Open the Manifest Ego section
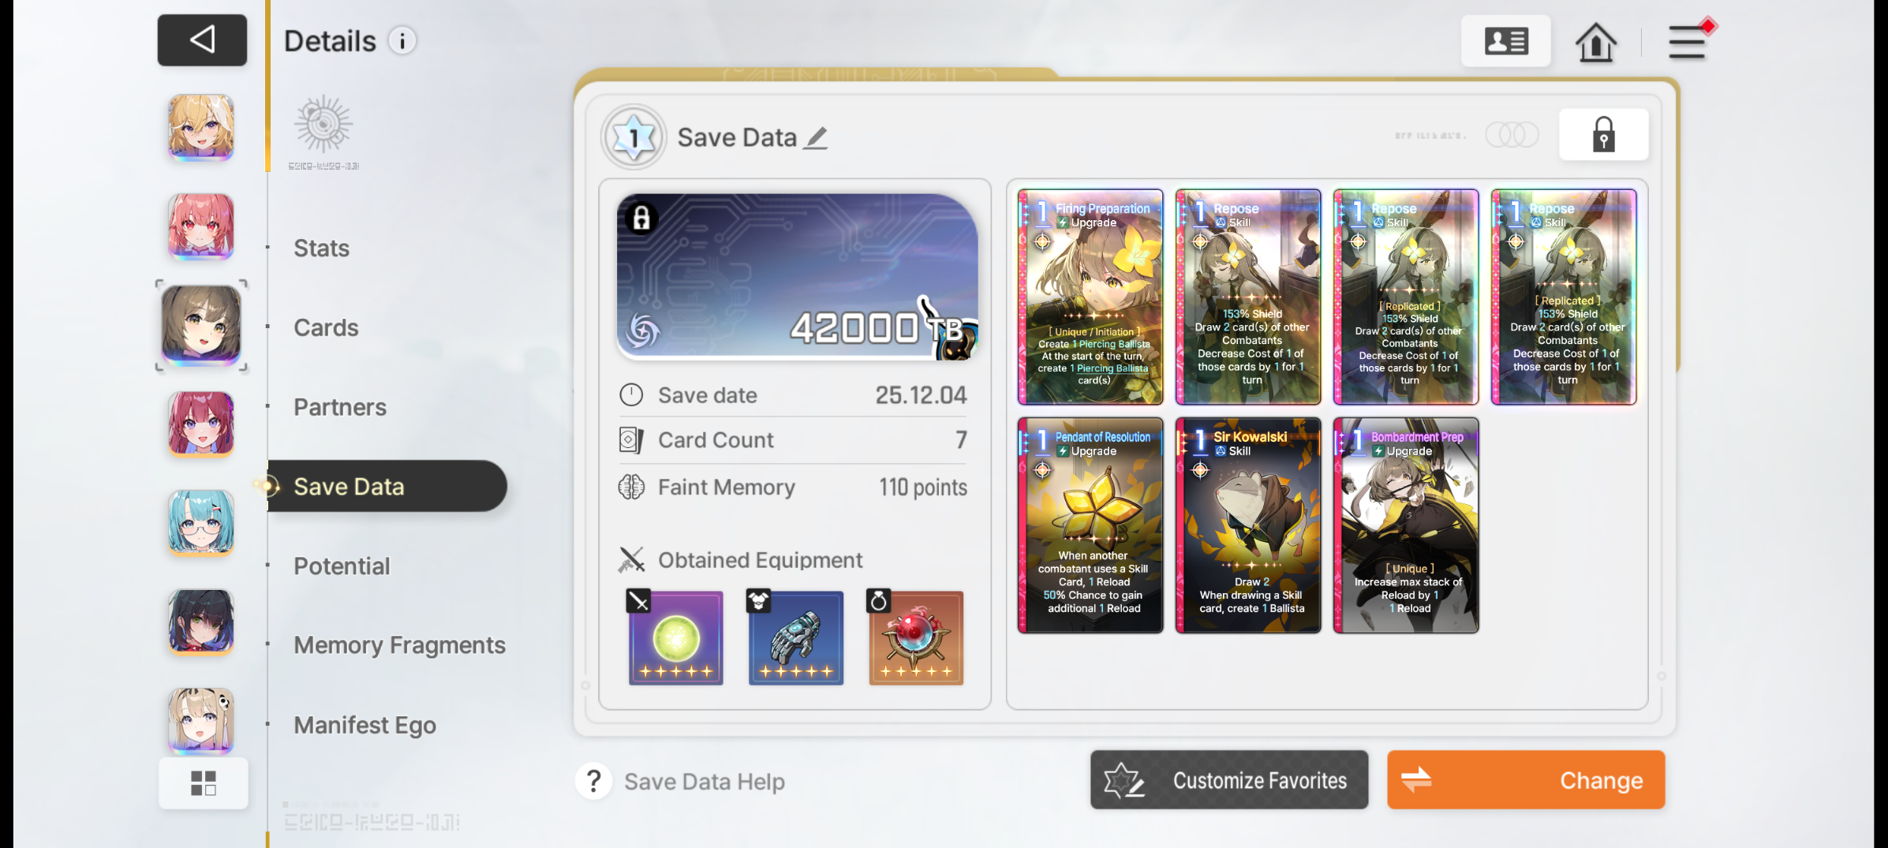Viewport: 1888px width, 848px height. click(x=365, y=725)
